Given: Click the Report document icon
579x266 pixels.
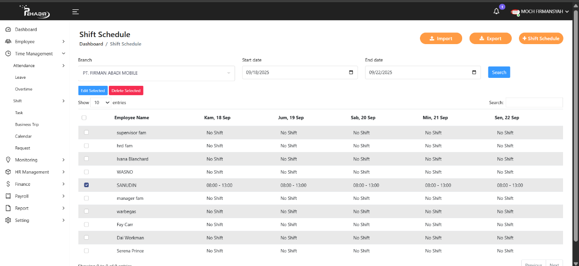Looking at the screenshot, I should [x=8, y=208].
